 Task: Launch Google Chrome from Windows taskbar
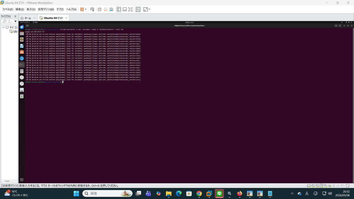[199, 193]
